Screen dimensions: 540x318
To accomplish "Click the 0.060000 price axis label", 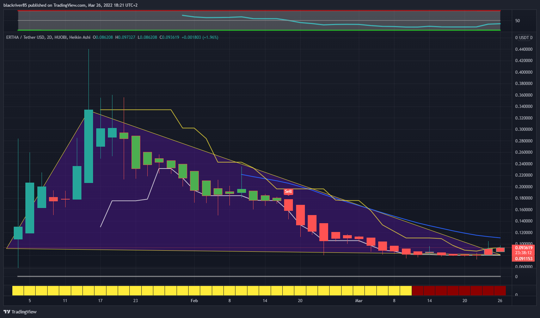I will [524, 267].
